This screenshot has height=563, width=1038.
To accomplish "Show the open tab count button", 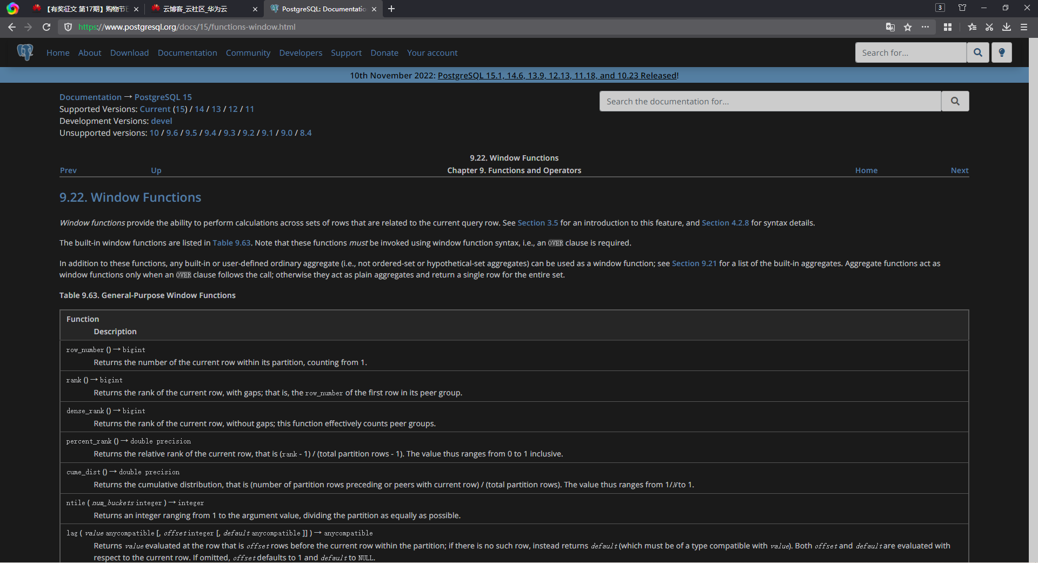I will [x=940, y=8].
